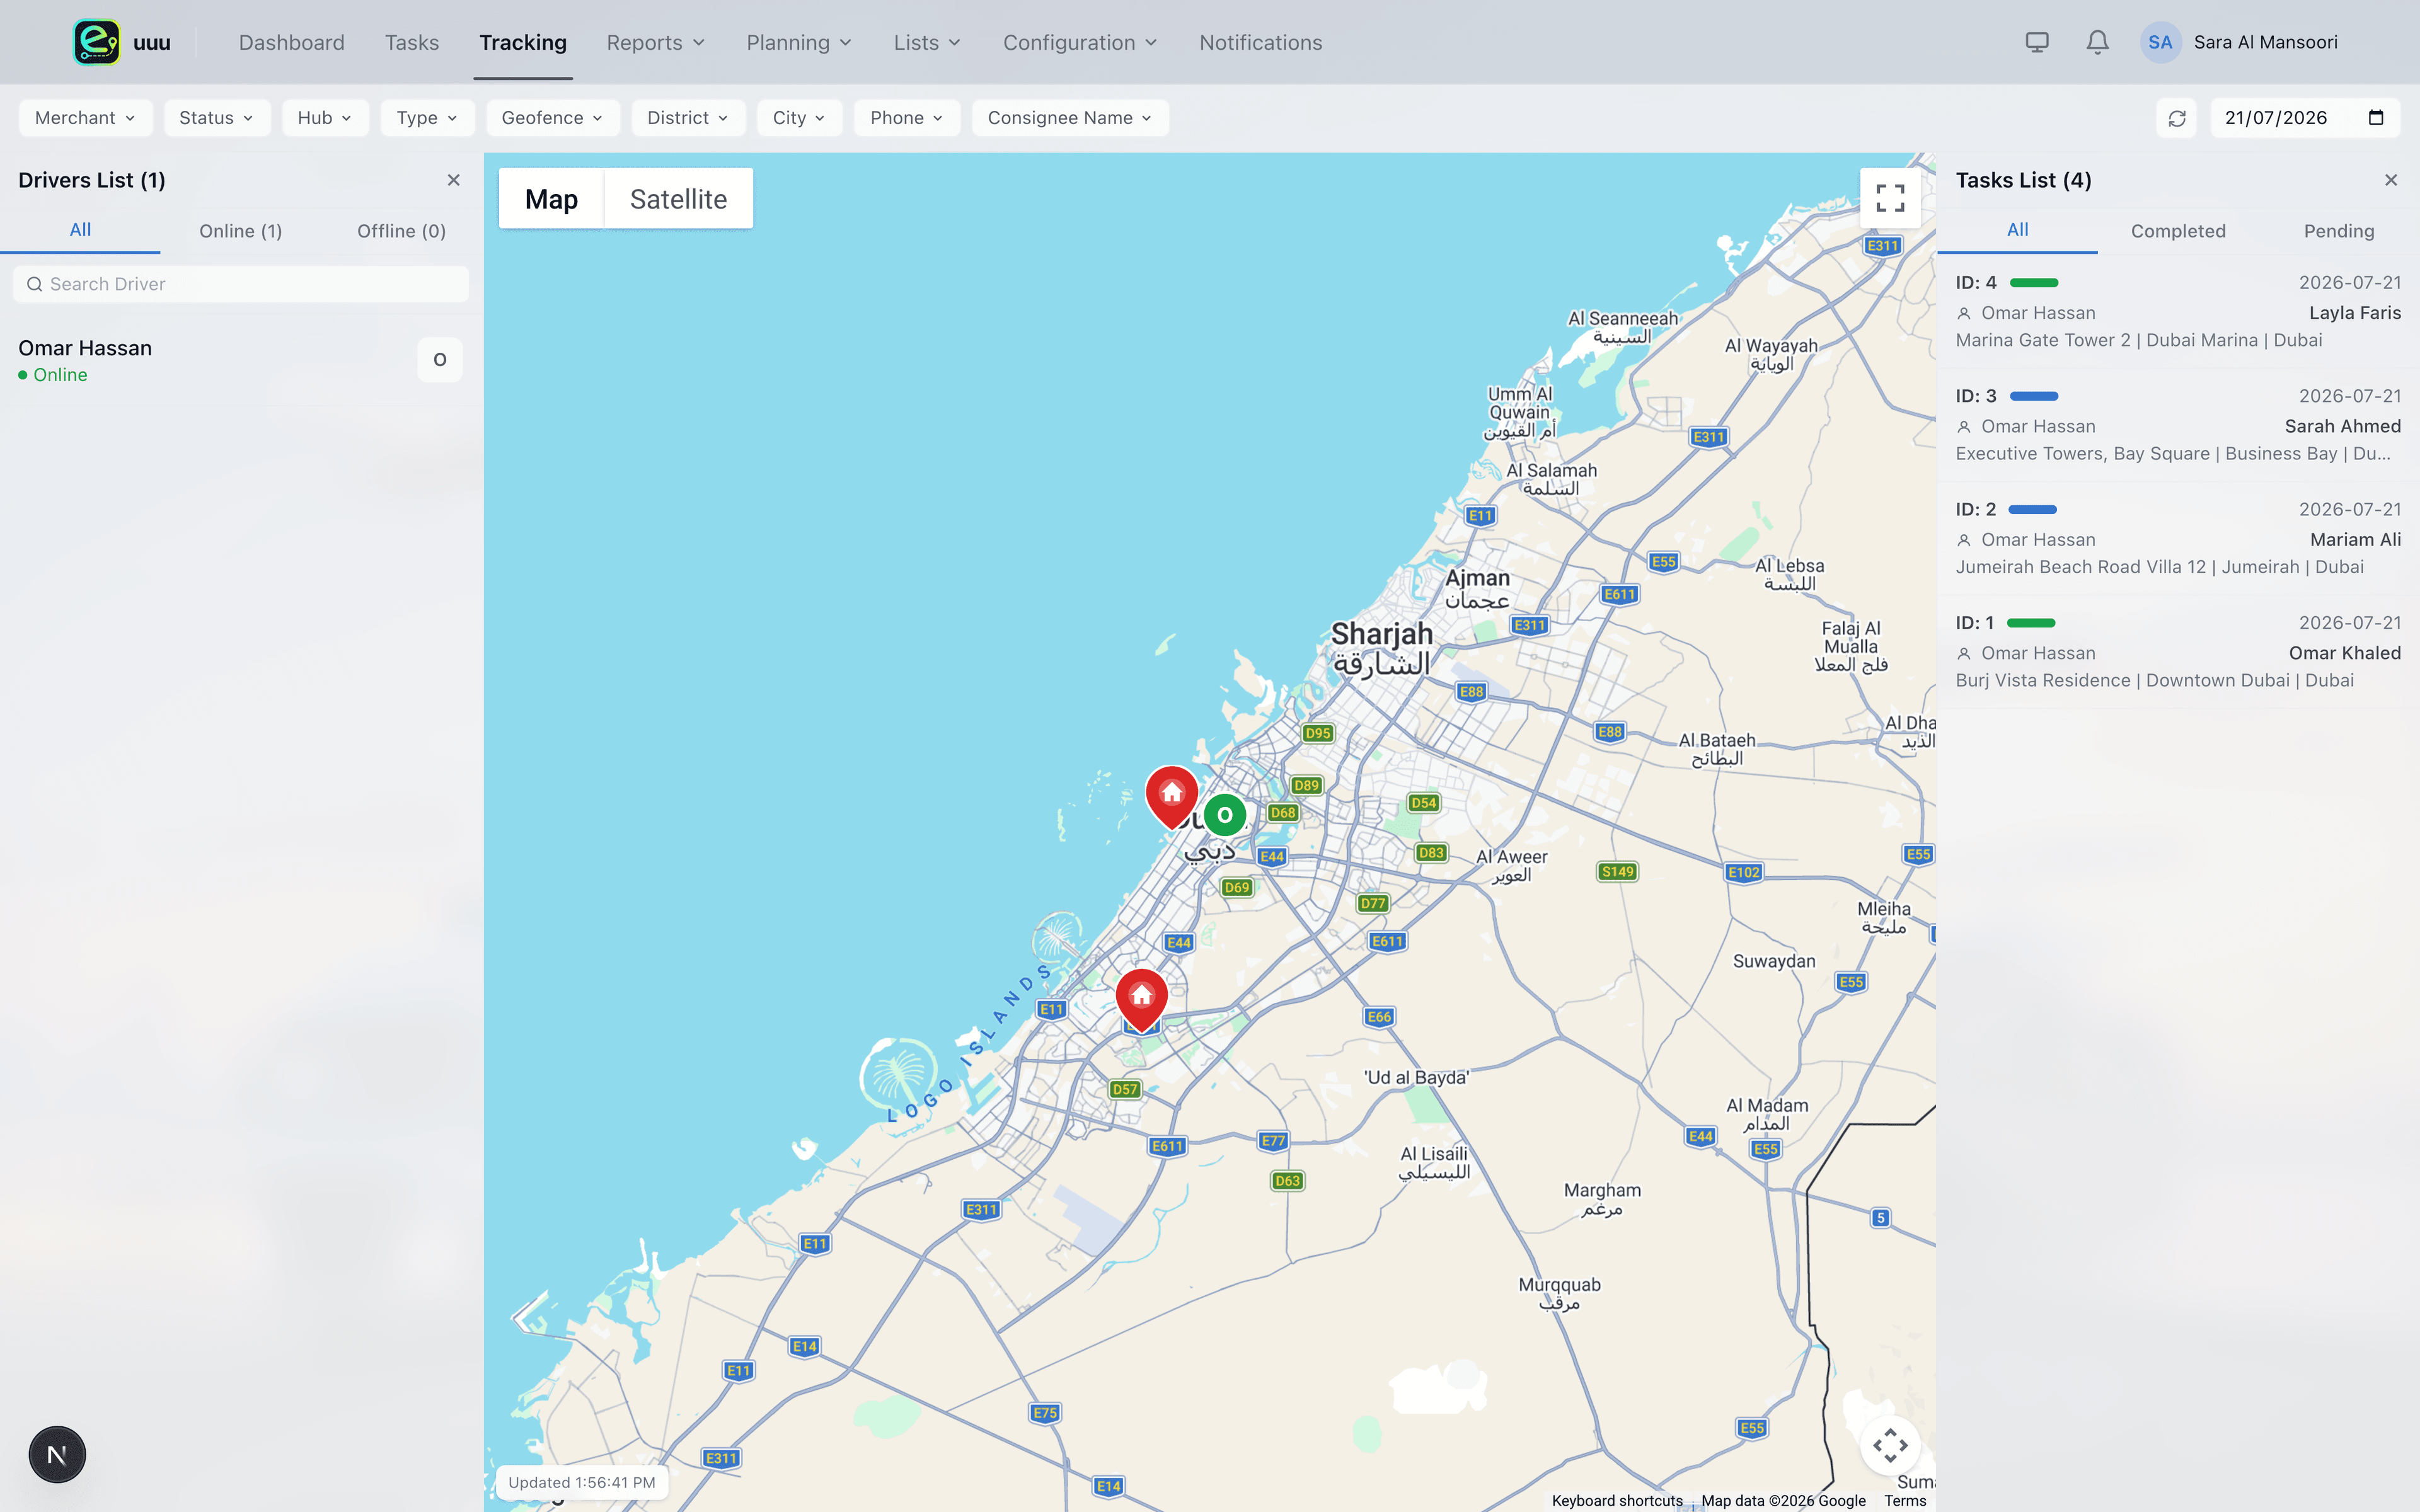Open the Configuration menu

pos(1080,42)
